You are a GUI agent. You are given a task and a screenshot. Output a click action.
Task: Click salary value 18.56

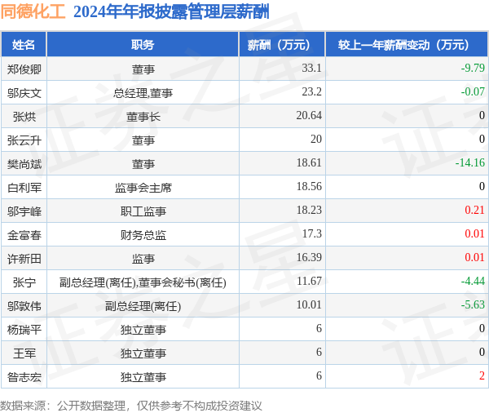pyautogui.click(x=309, y=186)
